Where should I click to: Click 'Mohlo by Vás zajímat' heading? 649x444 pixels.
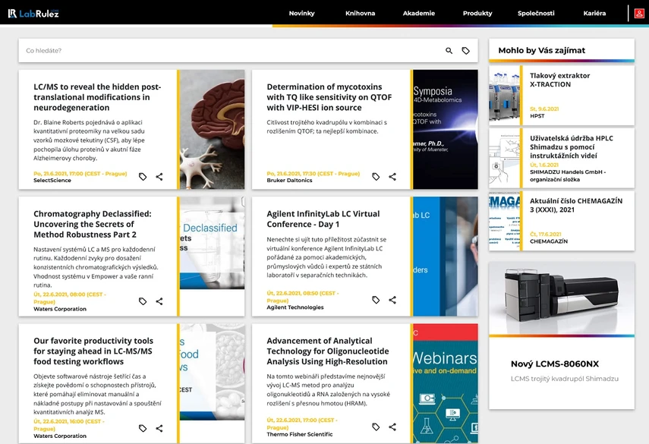541,51
